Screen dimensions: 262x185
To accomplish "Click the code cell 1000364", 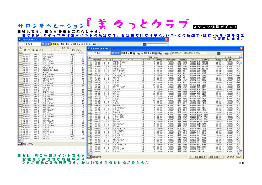I will [193, 80].
